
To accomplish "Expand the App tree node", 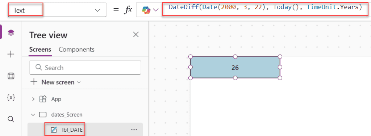I will coord(33,99).
